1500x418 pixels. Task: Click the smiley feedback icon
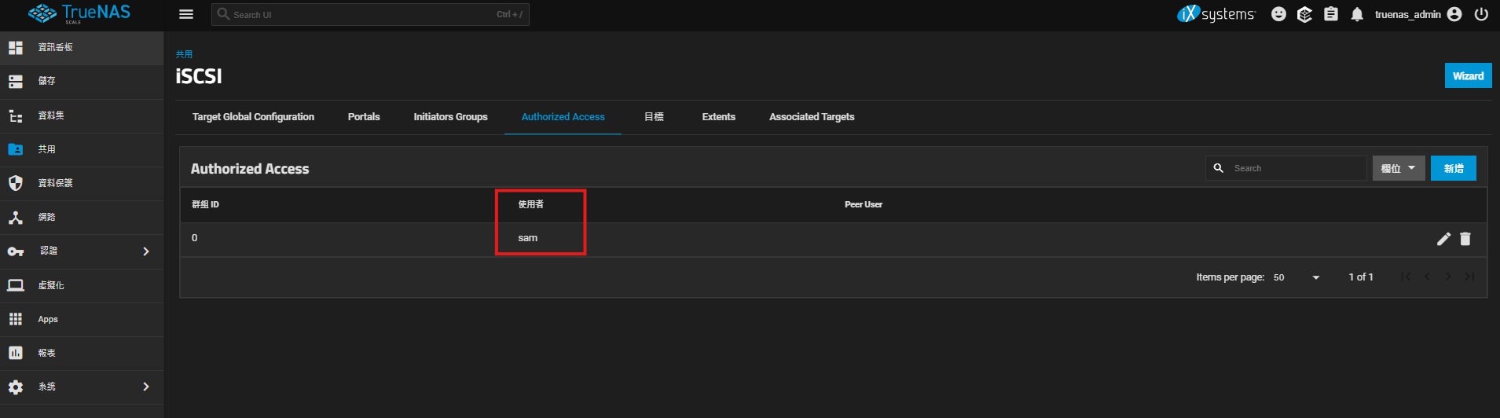(x=1278, y=14)
